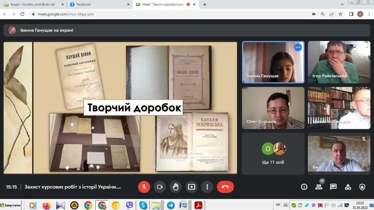Click the present screen button
Image resolution: width=374 pixels, height=210 pixels.
point(191,187)
